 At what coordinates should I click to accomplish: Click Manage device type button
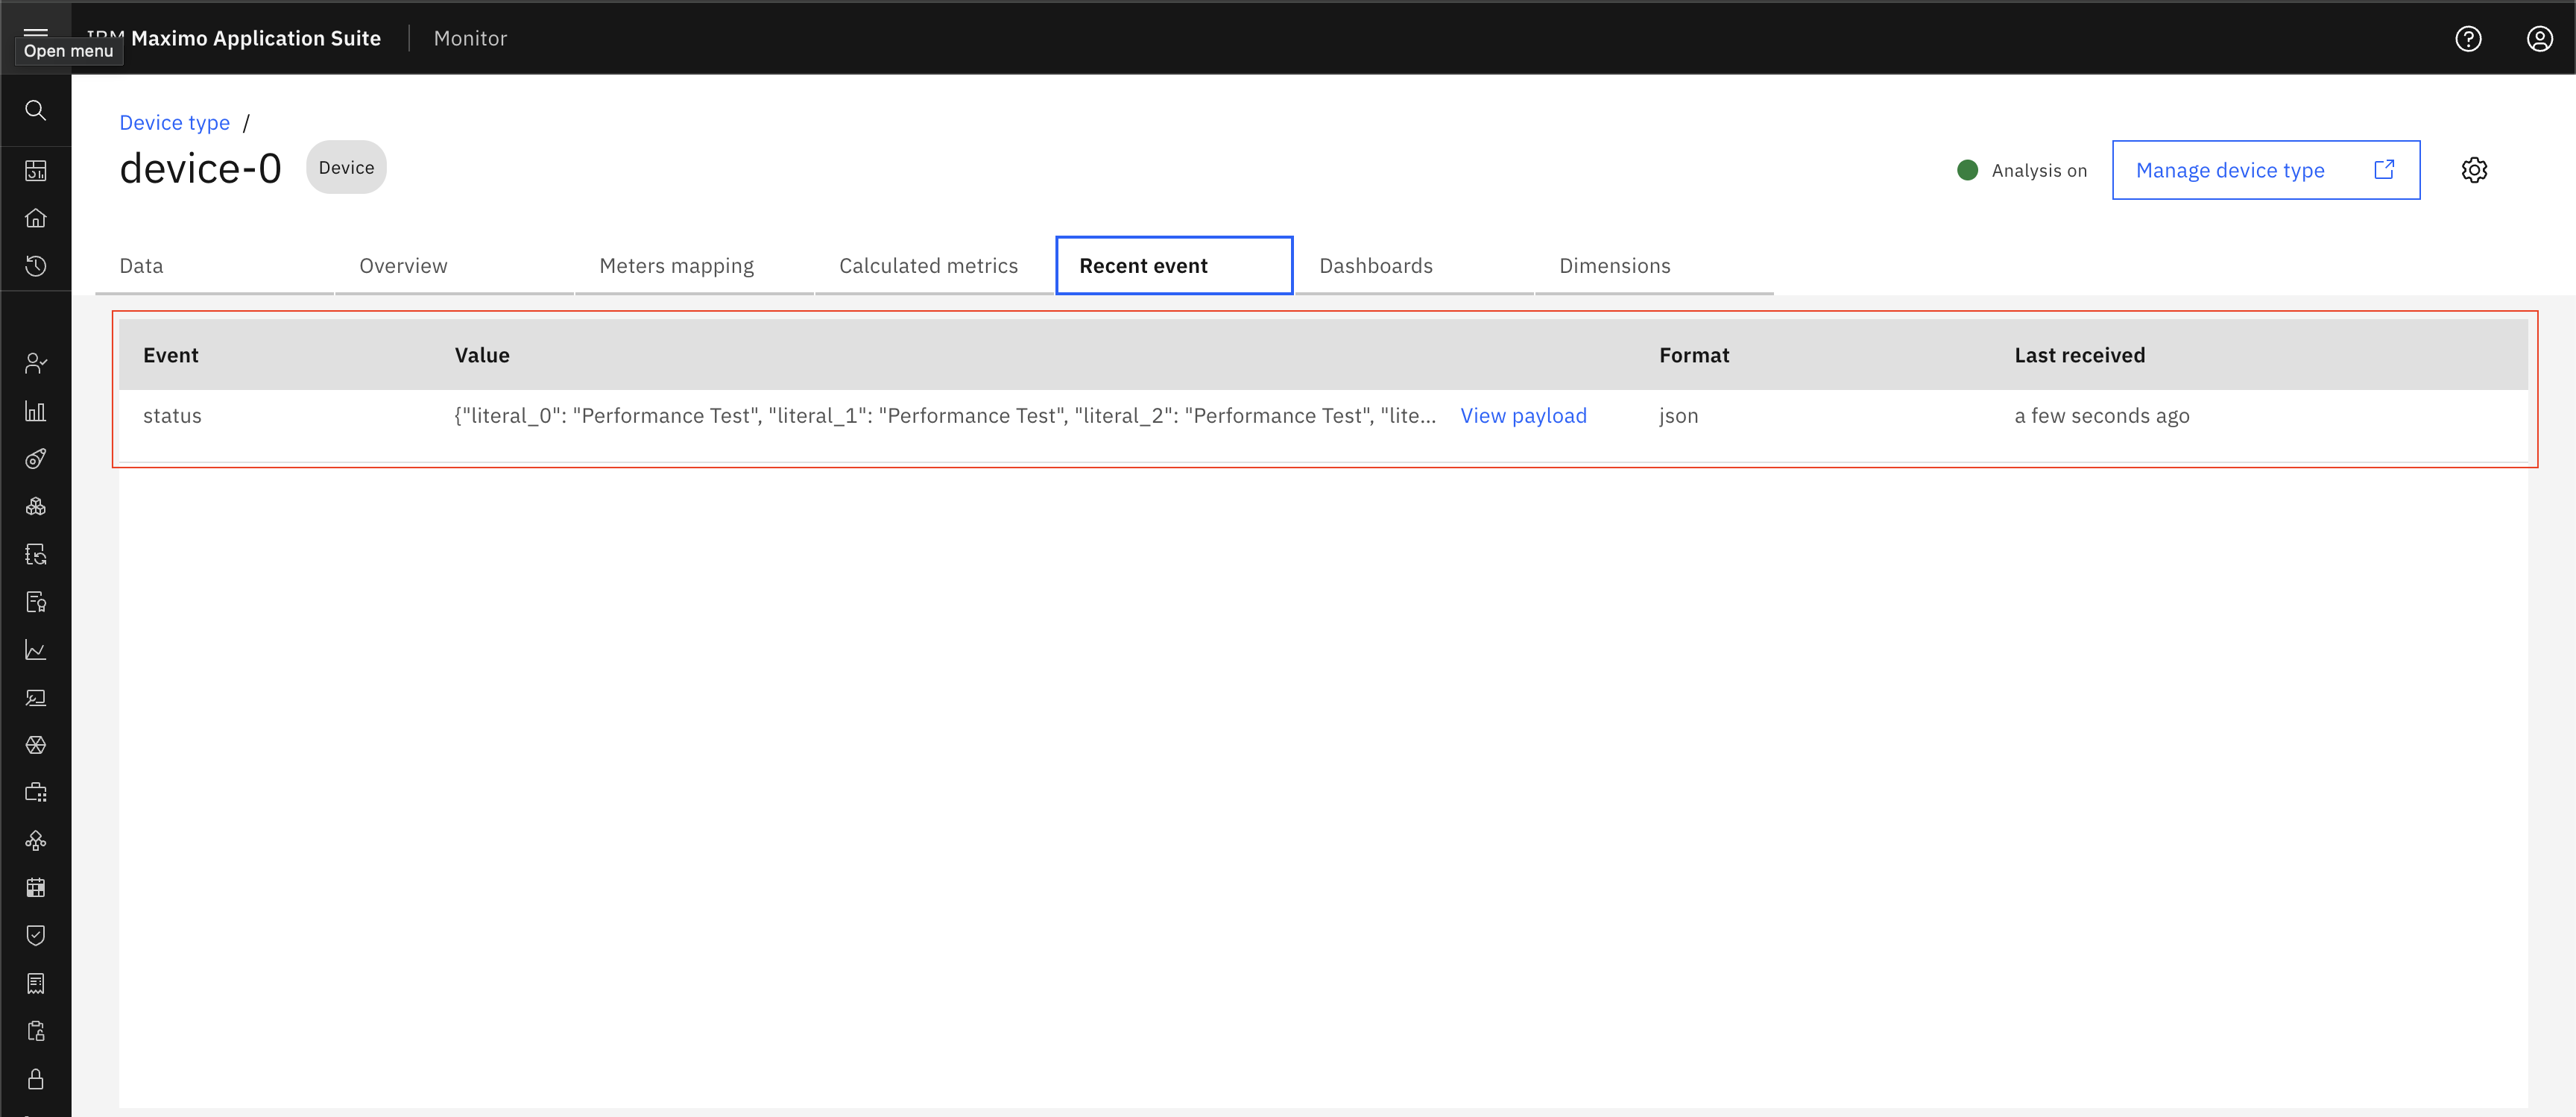click(x=2266, y=170)
